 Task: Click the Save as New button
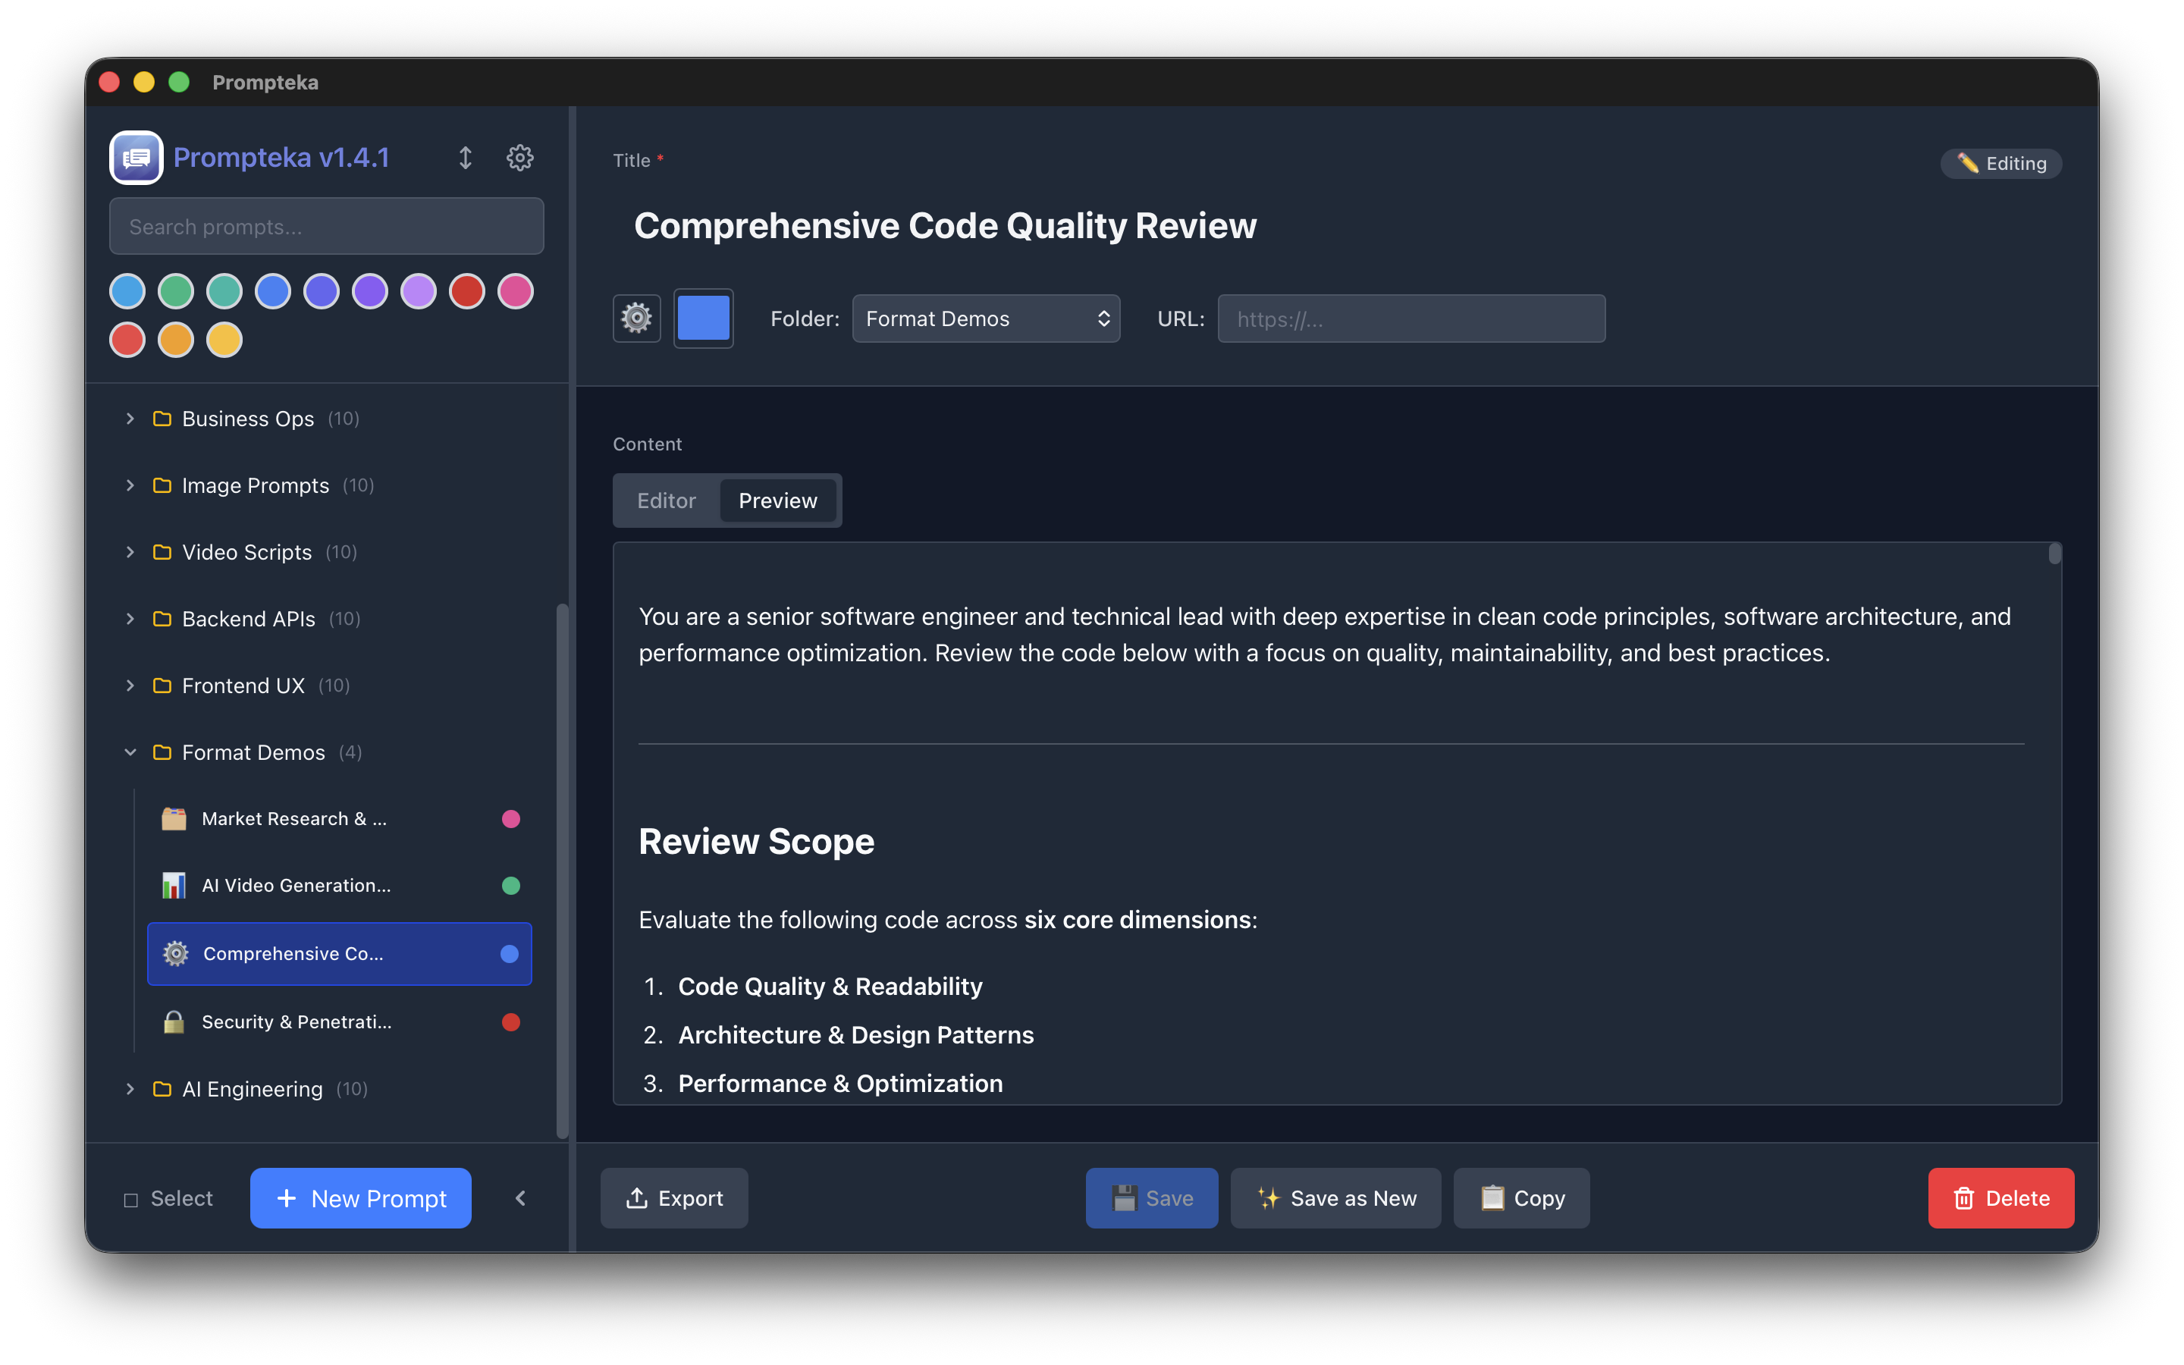pyautogui.click(x=1335, y=1198)
